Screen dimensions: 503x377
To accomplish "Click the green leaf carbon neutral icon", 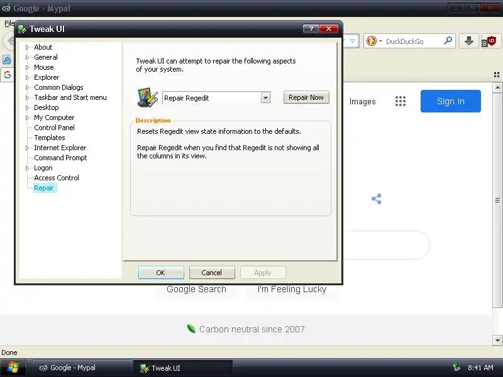I will [x=192, y=329].
